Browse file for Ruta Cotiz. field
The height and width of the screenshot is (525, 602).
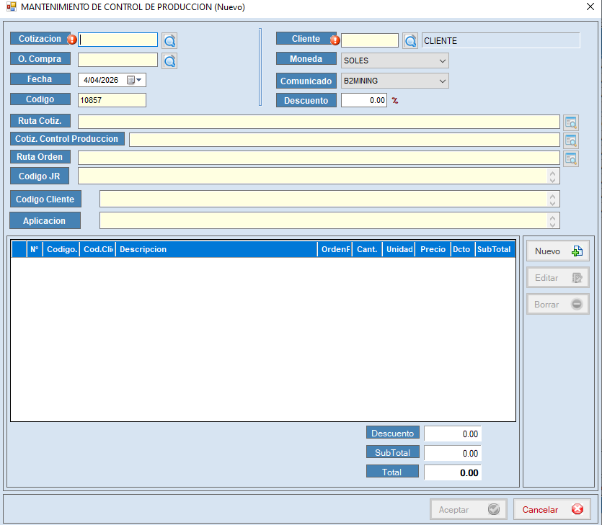click(x=571, y=122)
